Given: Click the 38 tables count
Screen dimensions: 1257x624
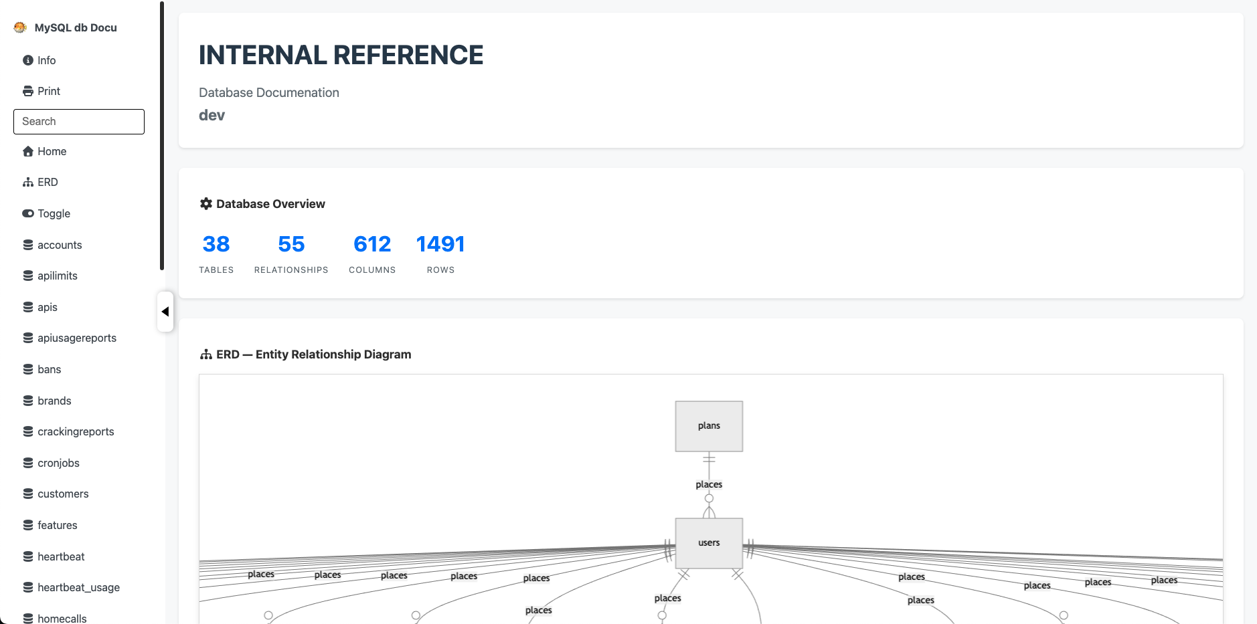Looking at the screenshot, I should [x=216, y=244].
